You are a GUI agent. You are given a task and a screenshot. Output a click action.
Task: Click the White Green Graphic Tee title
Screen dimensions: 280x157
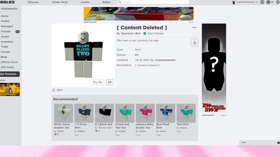[x=62, y=126]
